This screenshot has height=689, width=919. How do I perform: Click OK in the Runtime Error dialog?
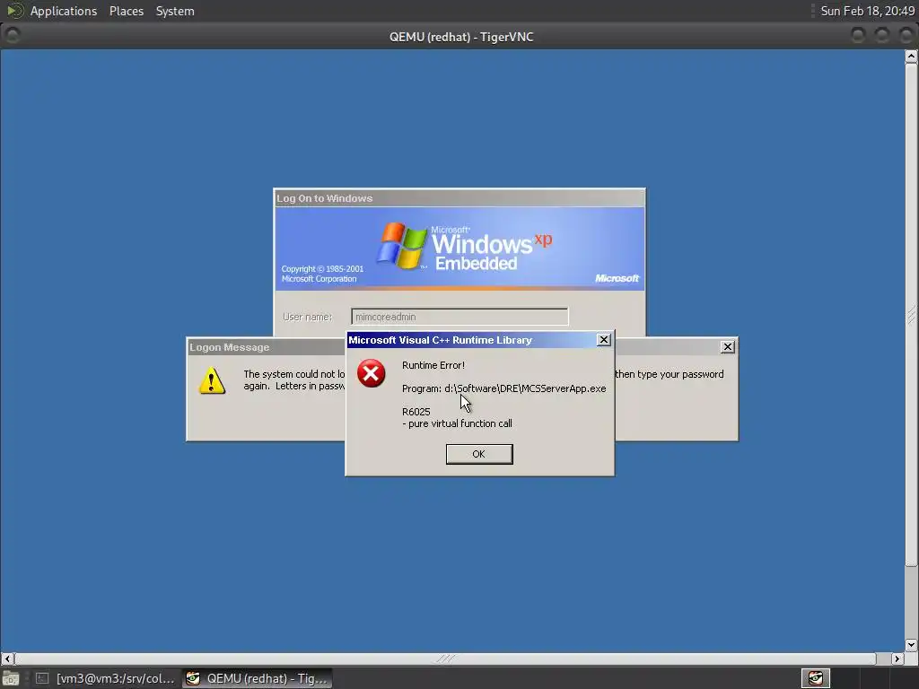(x=479, y=454)
